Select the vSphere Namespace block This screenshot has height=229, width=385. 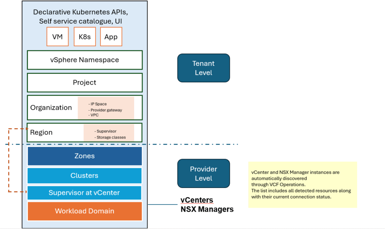click(x=85, y=60)
